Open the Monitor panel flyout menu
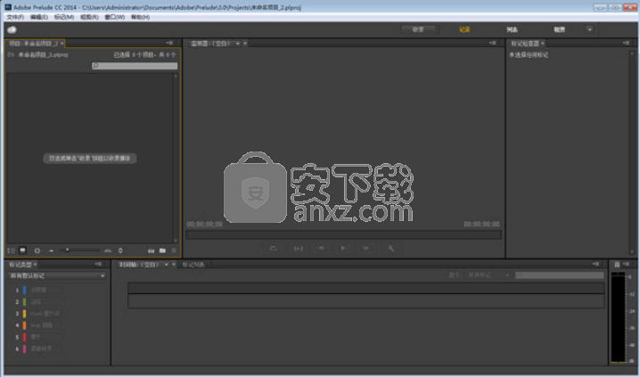640x377 pixels. 493,43
